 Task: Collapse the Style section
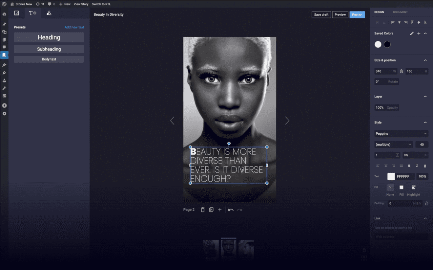pyautogui.click(x=425, y=123)
